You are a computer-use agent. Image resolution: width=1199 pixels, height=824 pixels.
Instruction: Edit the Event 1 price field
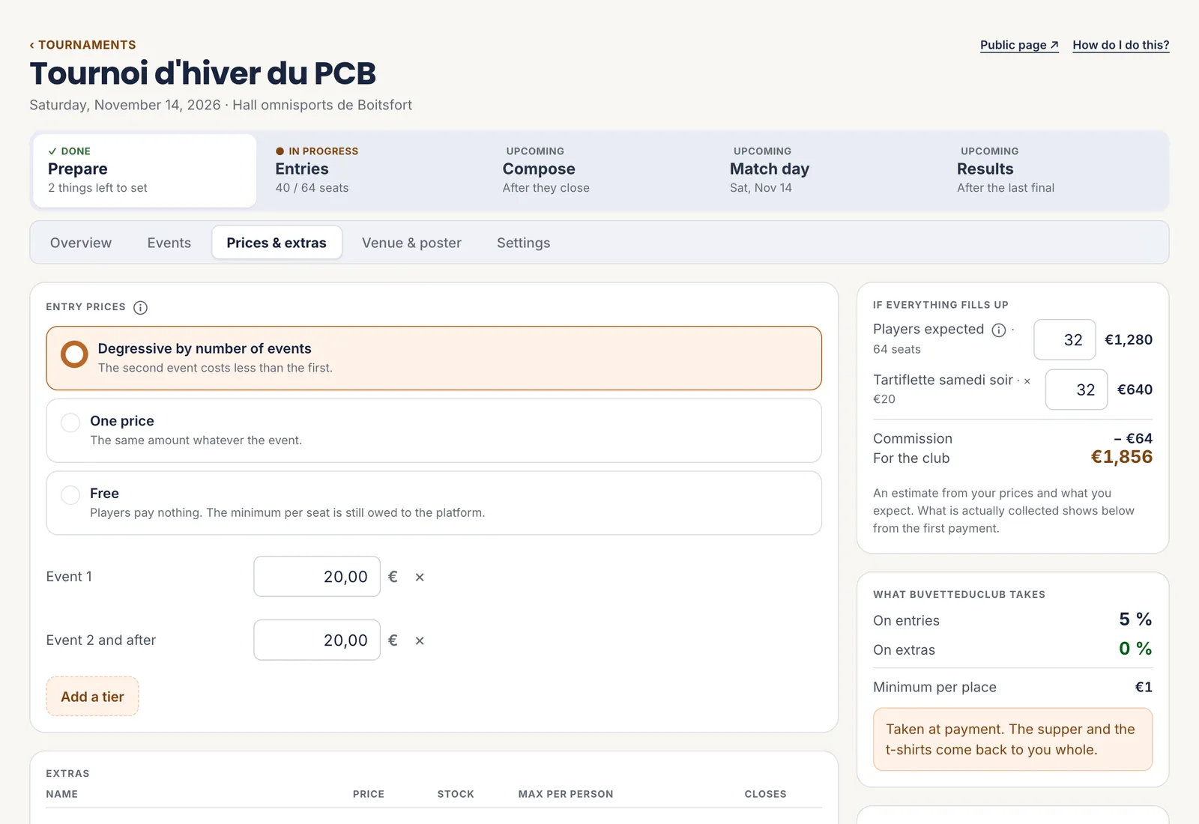pyautogui.click(x=317, y=577)
